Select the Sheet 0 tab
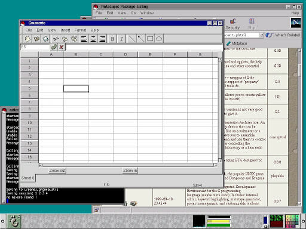306x229 pixels. coord(28,178)
